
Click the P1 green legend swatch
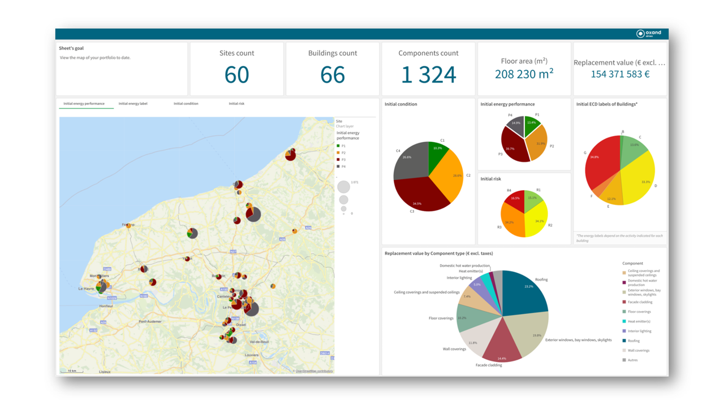click(339, 146)
